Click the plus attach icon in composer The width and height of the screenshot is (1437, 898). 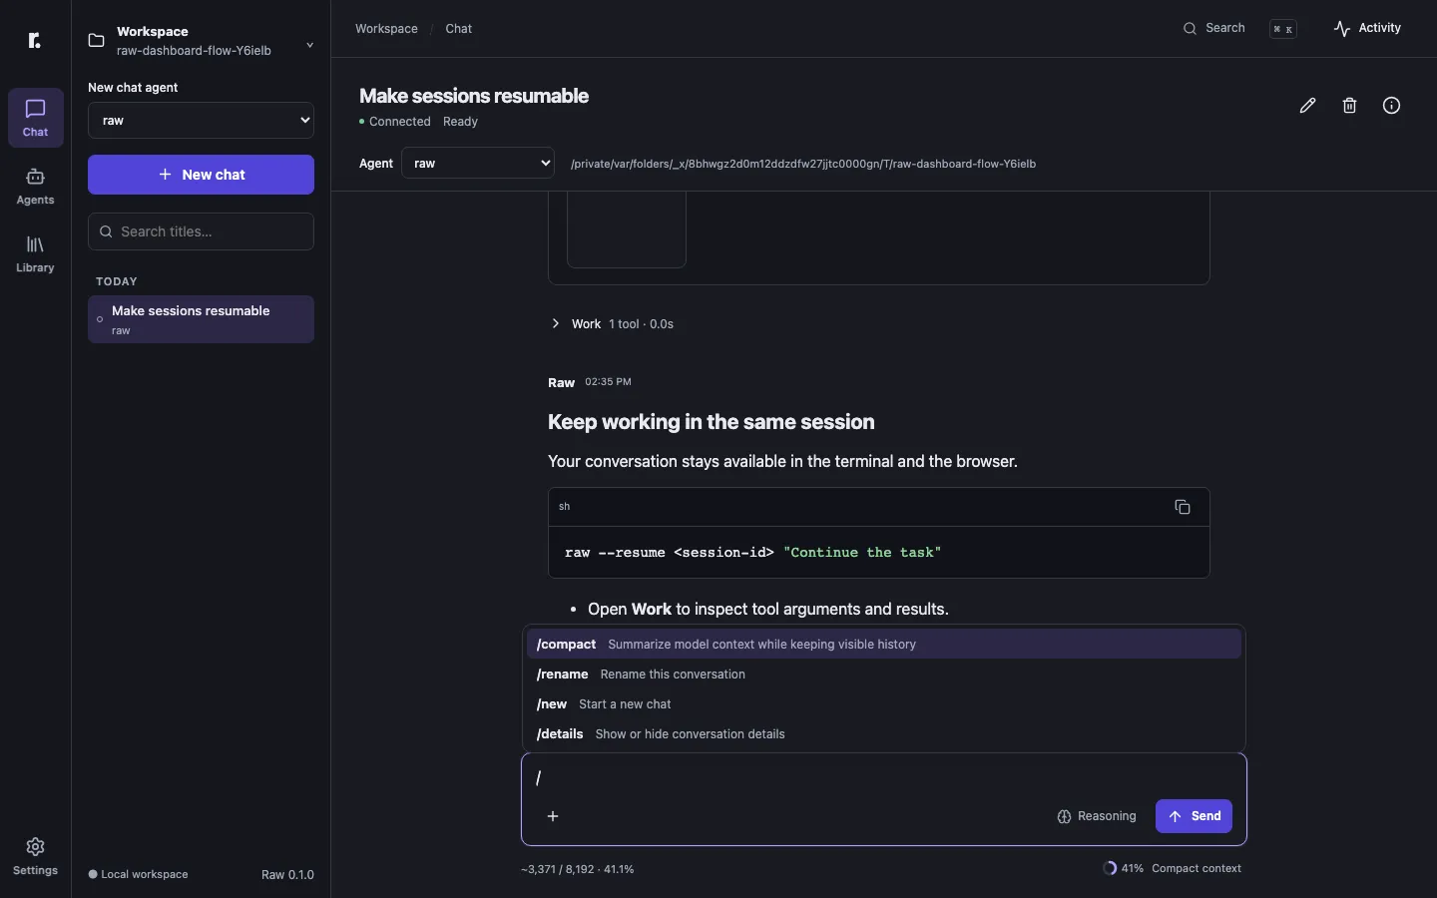tap(553, 816)
